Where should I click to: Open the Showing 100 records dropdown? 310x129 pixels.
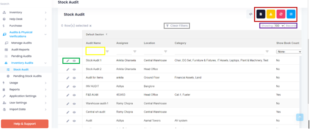point(279,26)
